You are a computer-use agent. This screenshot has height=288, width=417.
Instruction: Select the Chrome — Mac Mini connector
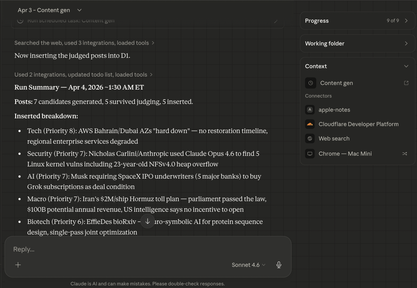click(x=357, y=154)
